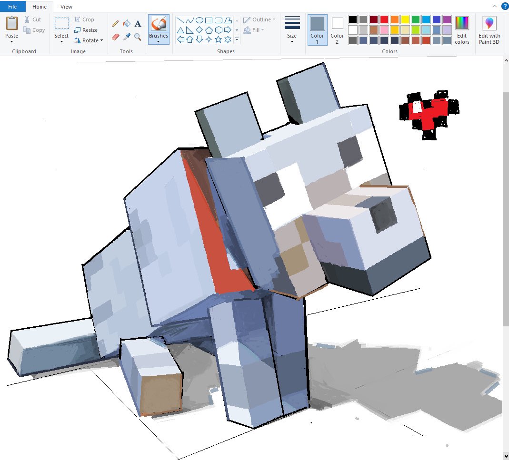
Task: Choose the Polygon shape
Action: [228, 20]
